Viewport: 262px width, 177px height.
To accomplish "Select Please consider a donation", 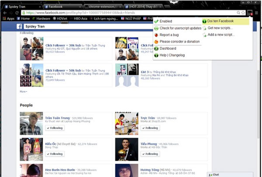I will [x=177, y=42].
